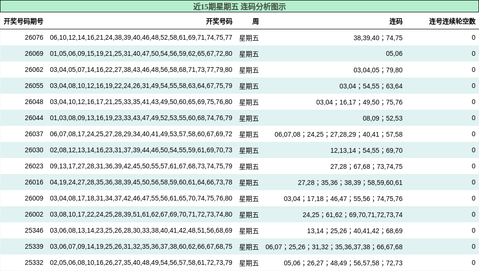
Task: Click consecutive code cell 05,06
Action: (x=394, y=54)
